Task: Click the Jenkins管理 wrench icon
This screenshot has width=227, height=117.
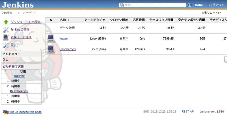Action: point(6,30)
